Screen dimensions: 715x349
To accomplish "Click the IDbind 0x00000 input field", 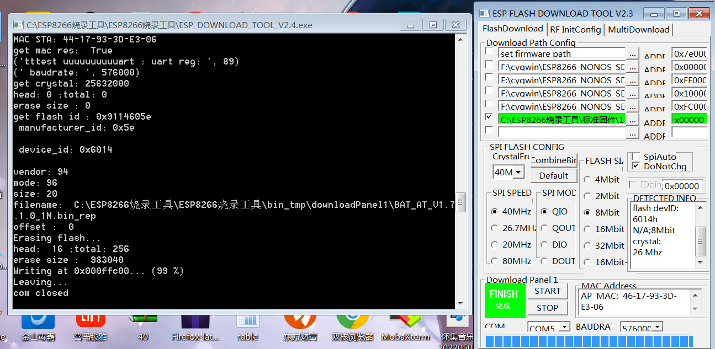I will pyautogui.click(x=684, y=186).
